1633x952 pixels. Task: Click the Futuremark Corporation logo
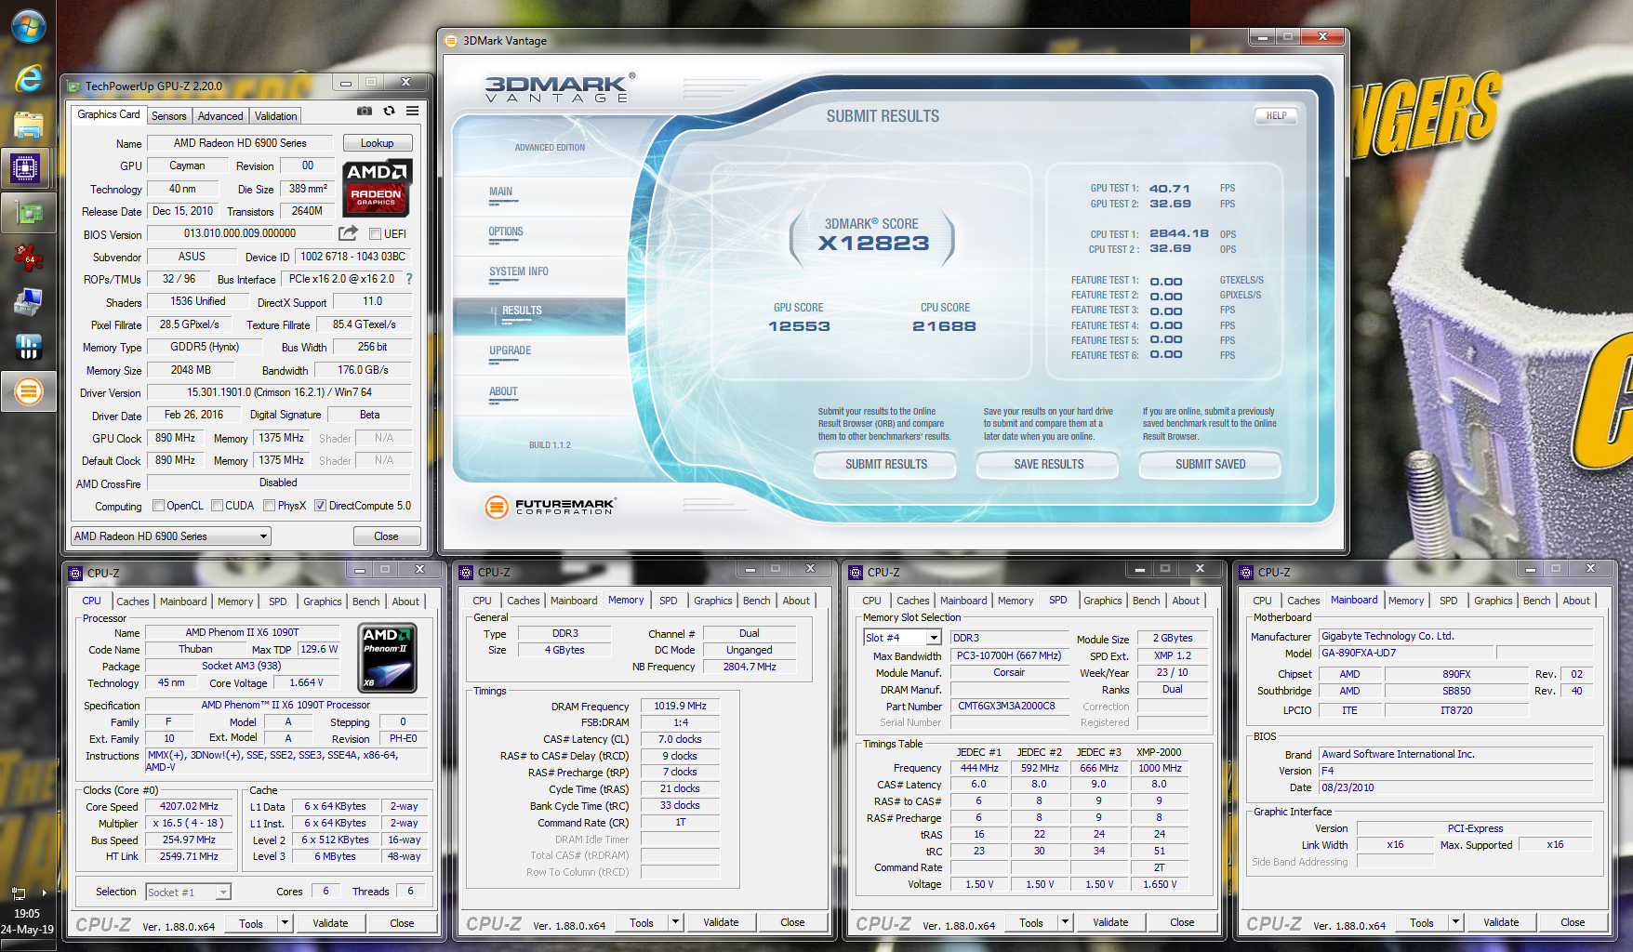pos(551,506)
